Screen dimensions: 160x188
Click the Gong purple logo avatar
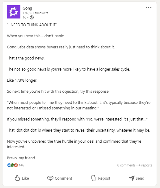point(14,12)
